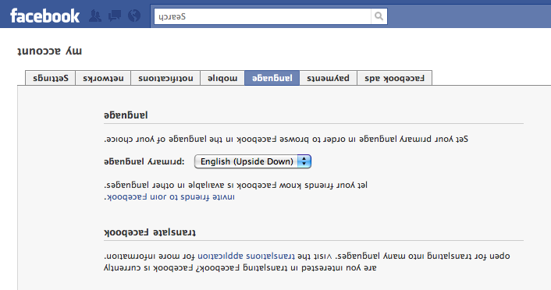Follow the invite friends to join Facebook link
The width and height of the screenshot is (551, 290).
tap(169, 197)
